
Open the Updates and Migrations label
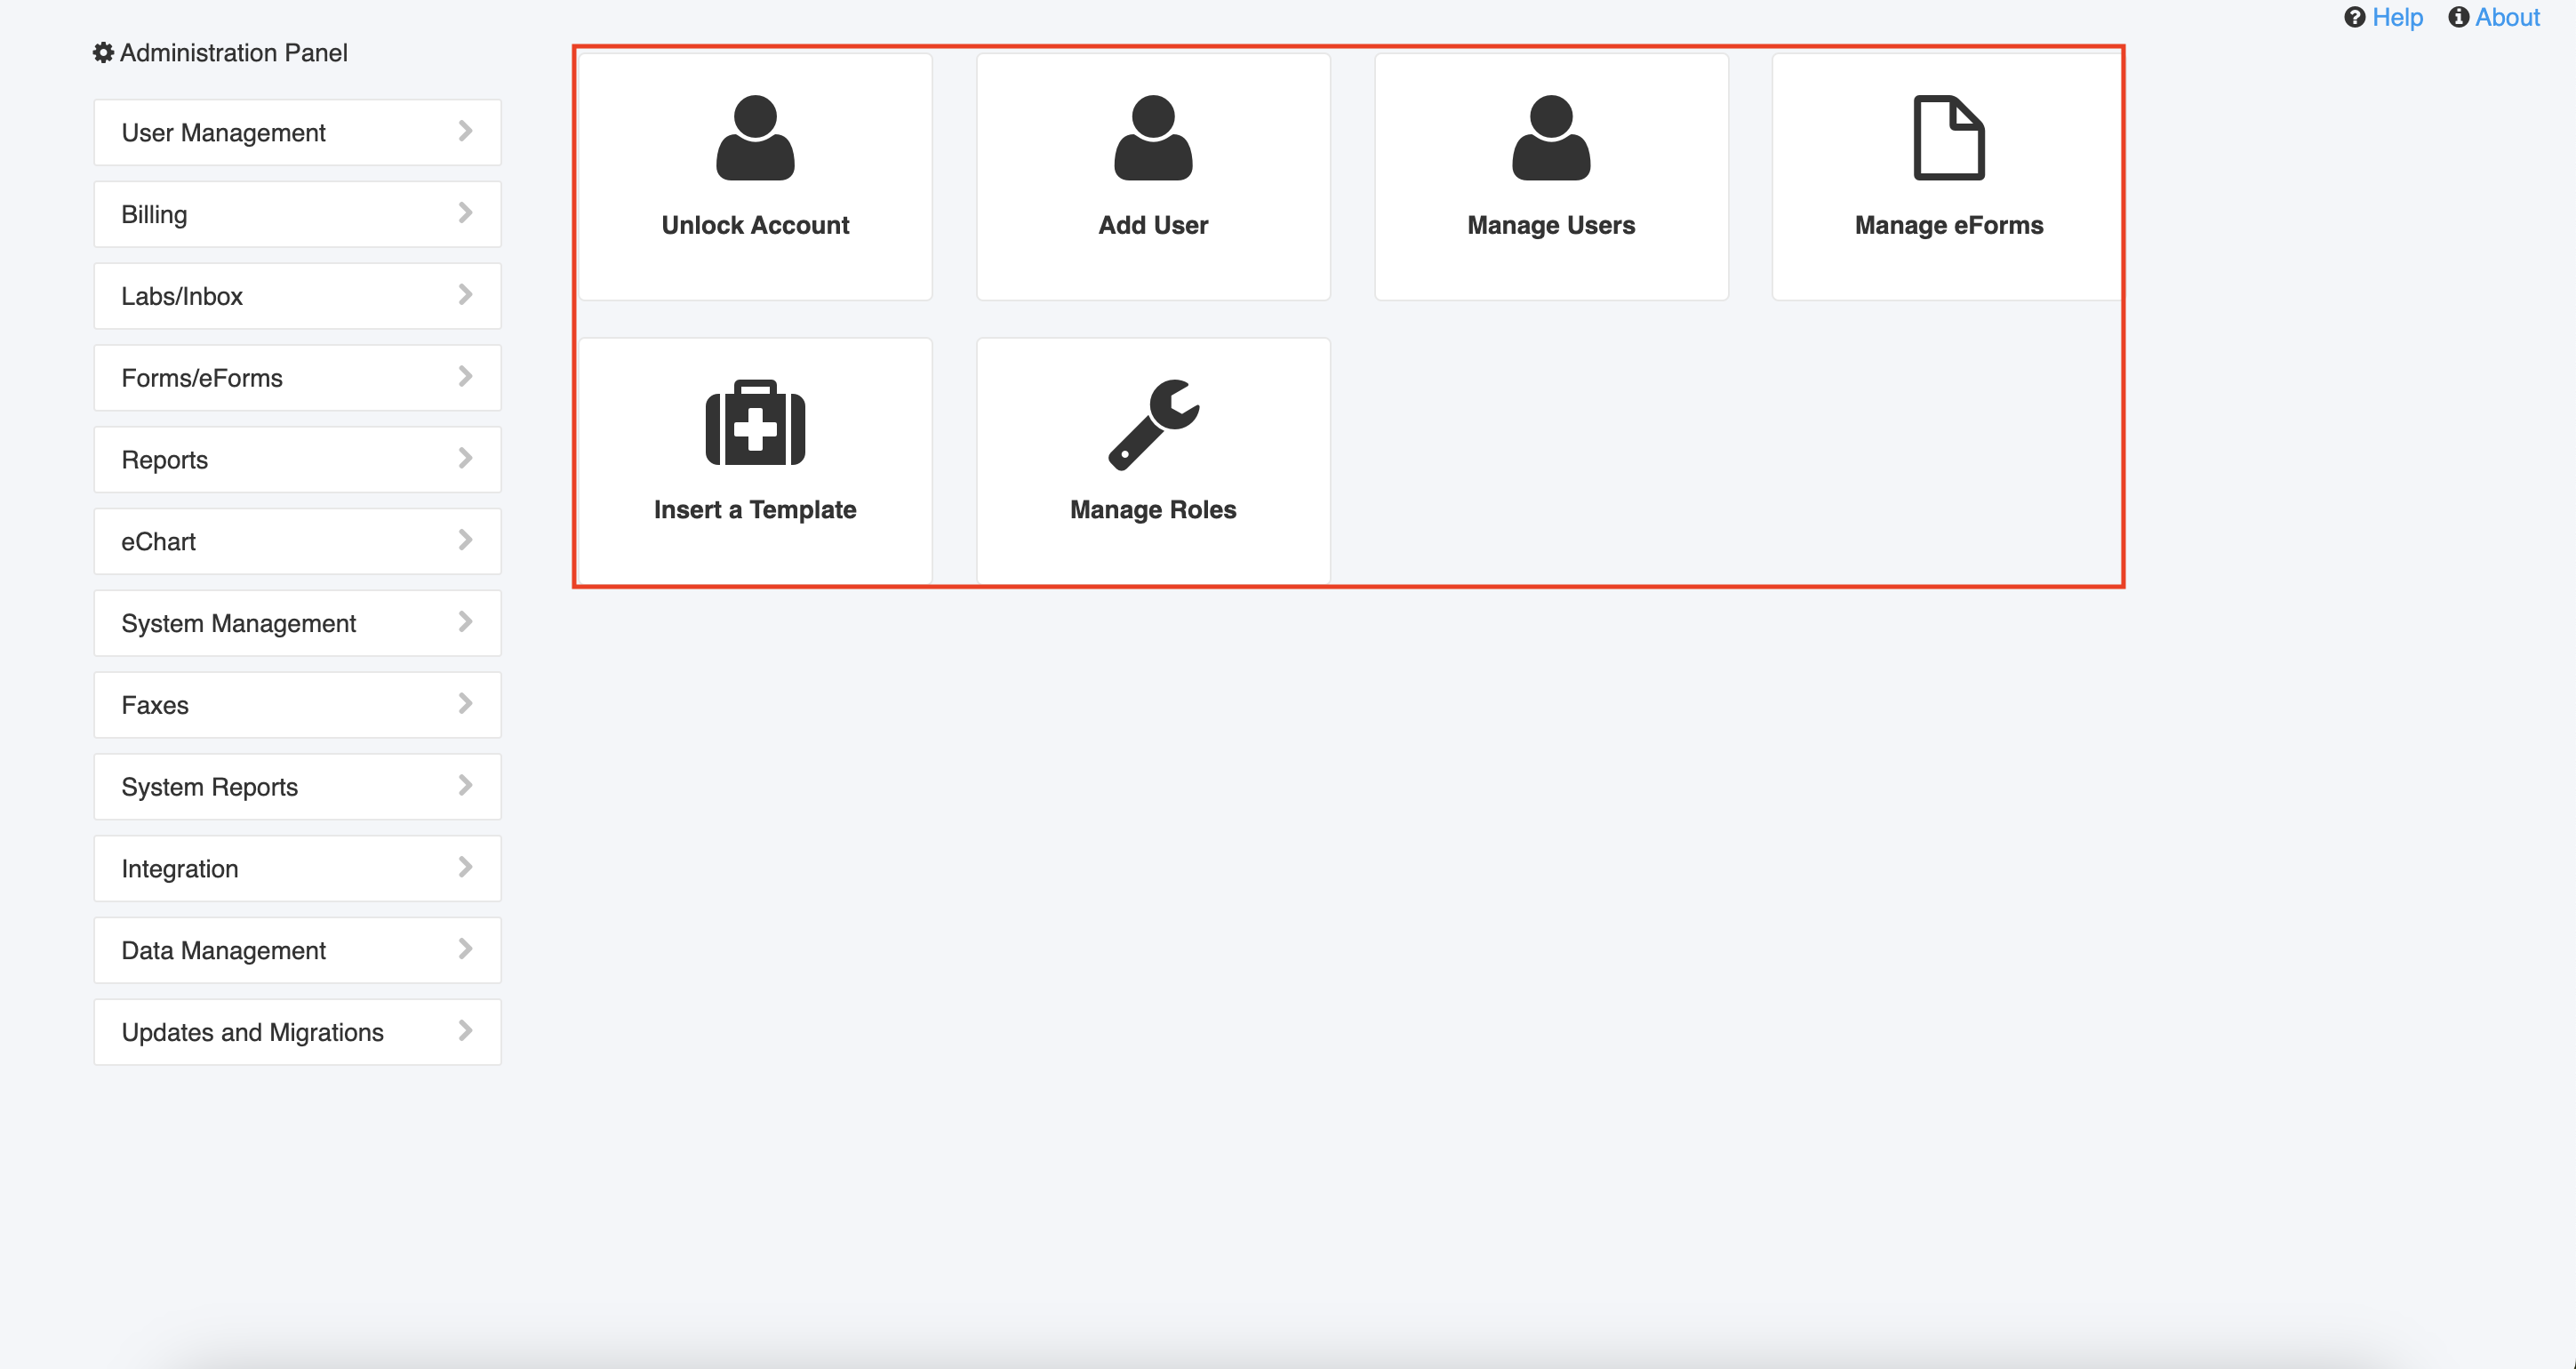click(x=252, y=1033)
